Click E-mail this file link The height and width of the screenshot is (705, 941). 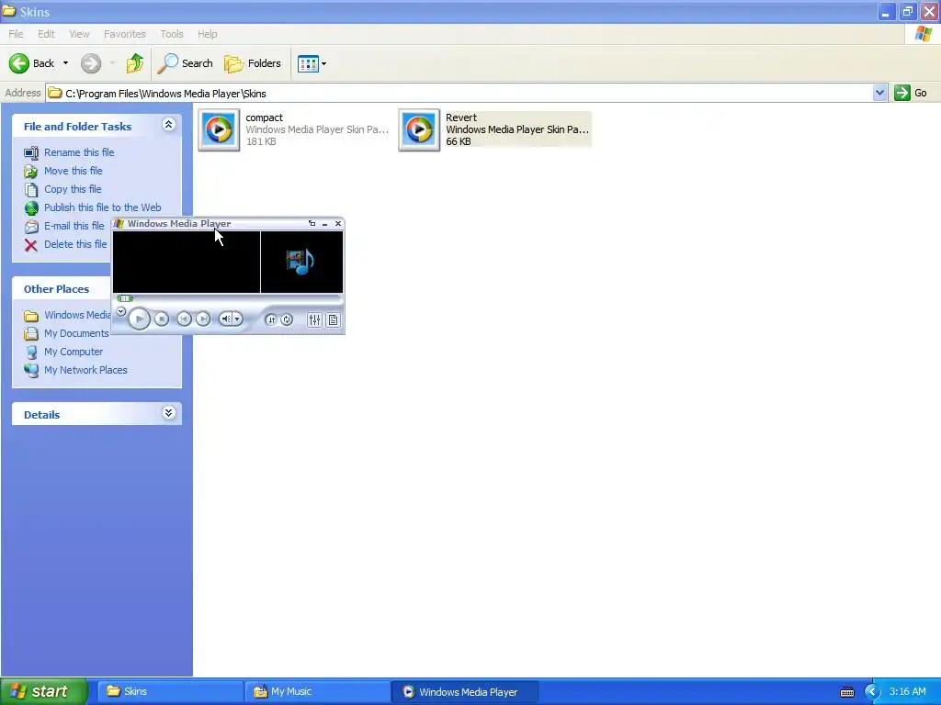click(x=74, y=226)
